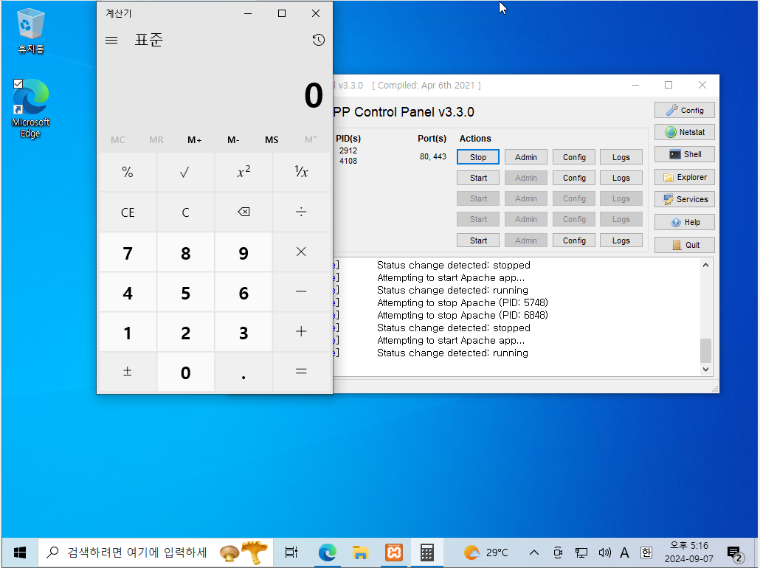Stop the Apache module
Viewport: 760px width, 568px height.
coord(478,157)
